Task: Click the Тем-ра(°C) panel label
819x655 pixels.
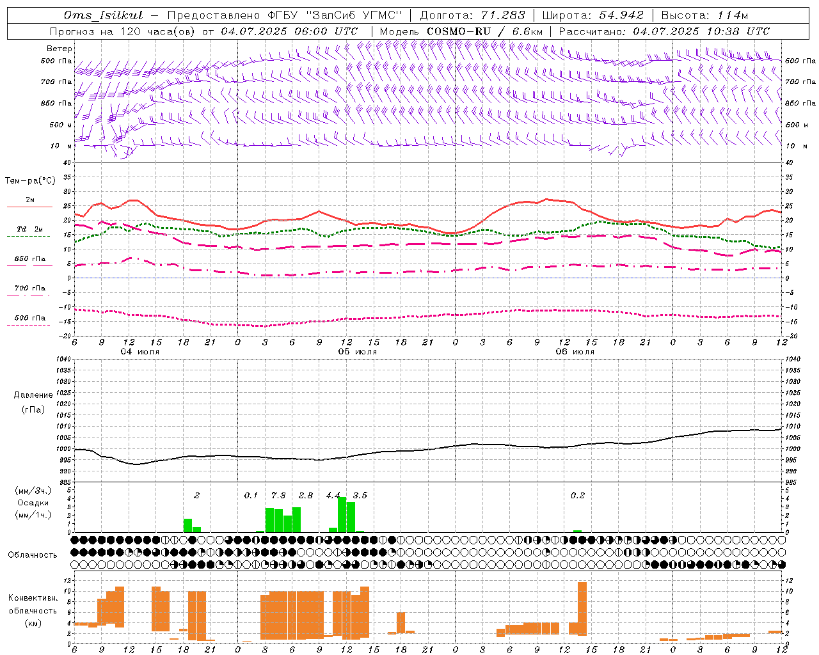Action: [30, 181]
